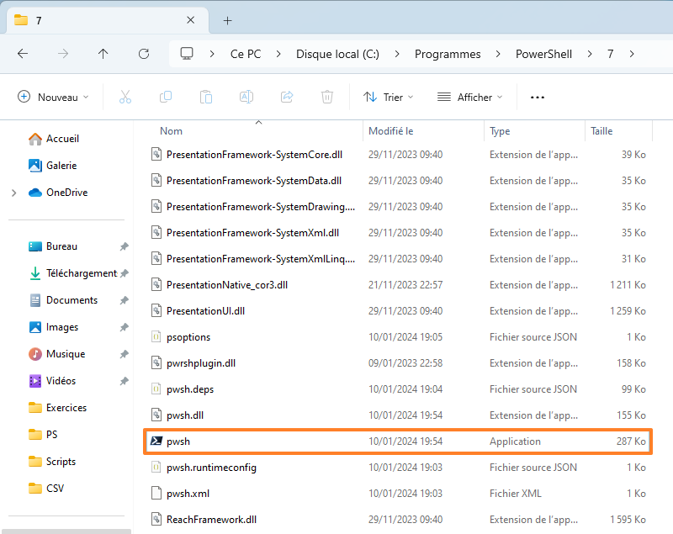Open the more options ellipsis menu
The image size is (673, 534).
coord(538,97)
